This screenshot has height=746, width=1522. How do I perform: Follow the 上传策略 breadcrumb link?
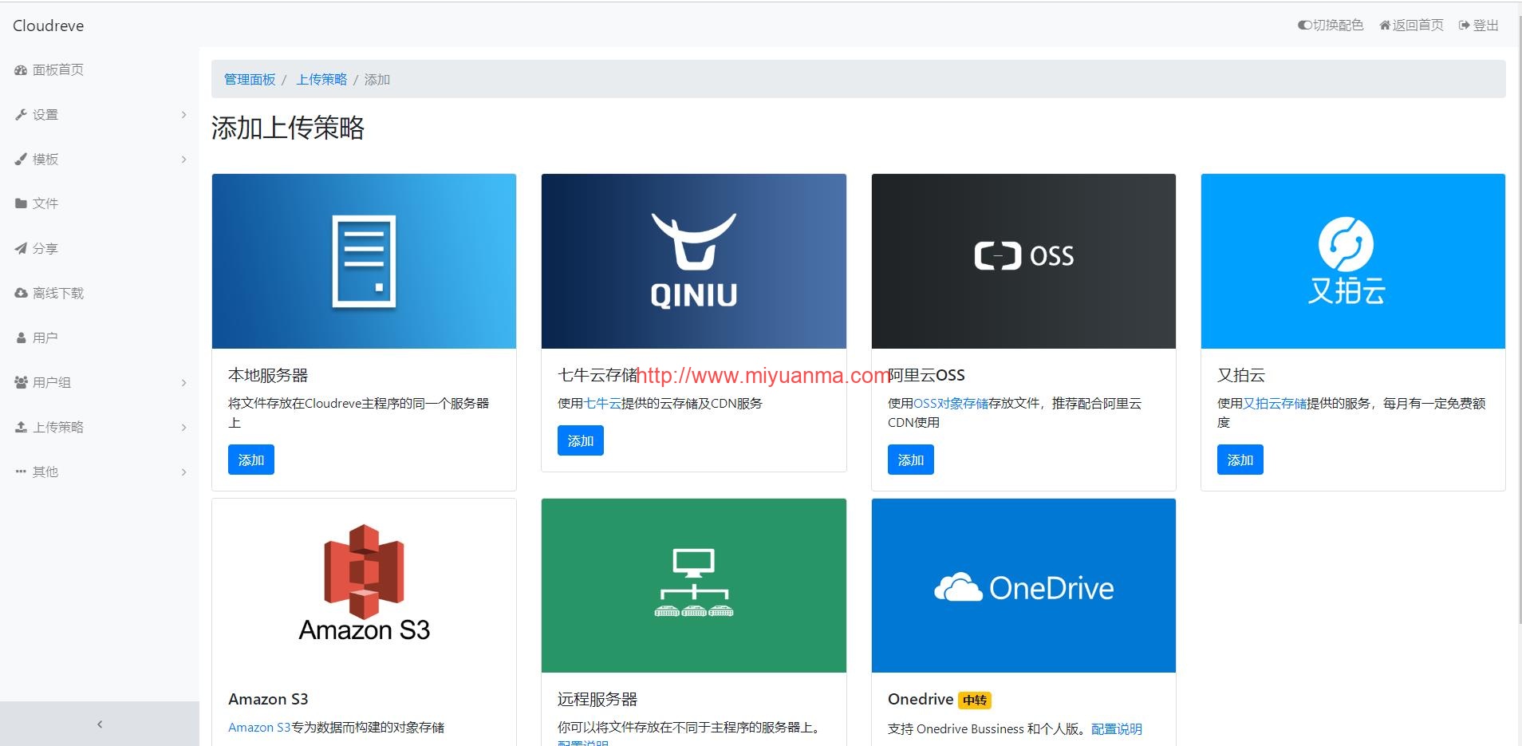[321, 79]
